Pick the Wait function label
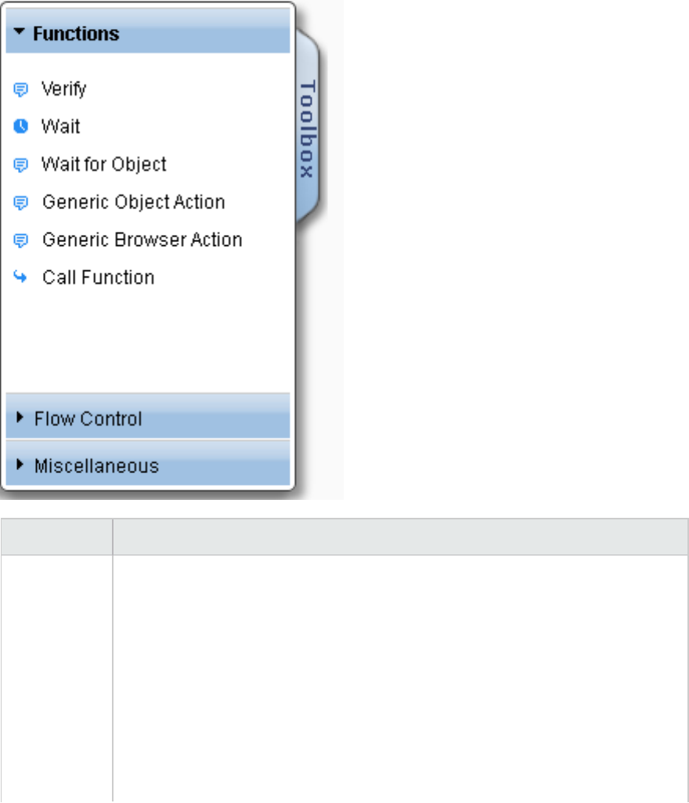The width and height of the screenshot is (689, 803). (x=60, y=127)
